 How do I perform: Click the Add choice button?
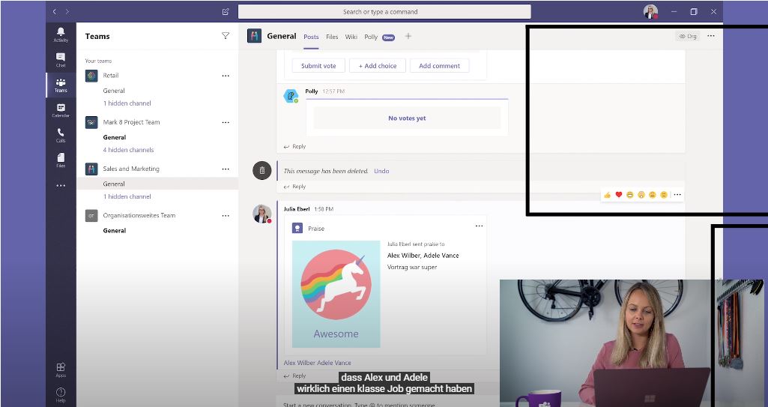(x=378, y=66)
